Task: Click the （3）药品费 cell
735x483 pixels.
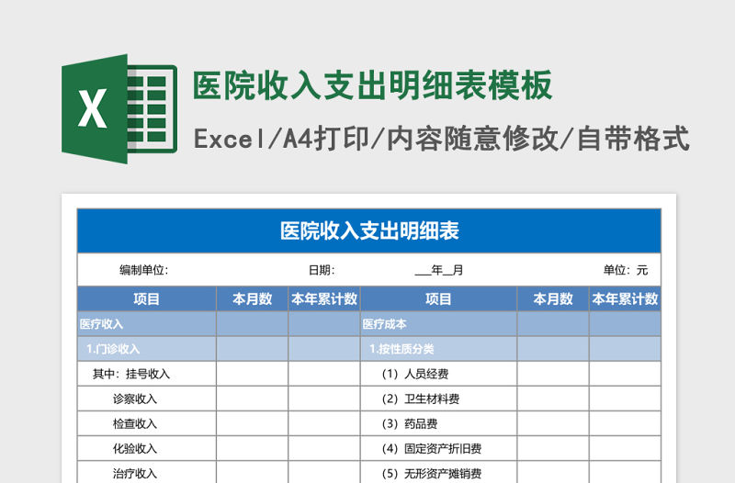Action: (410, 423)
